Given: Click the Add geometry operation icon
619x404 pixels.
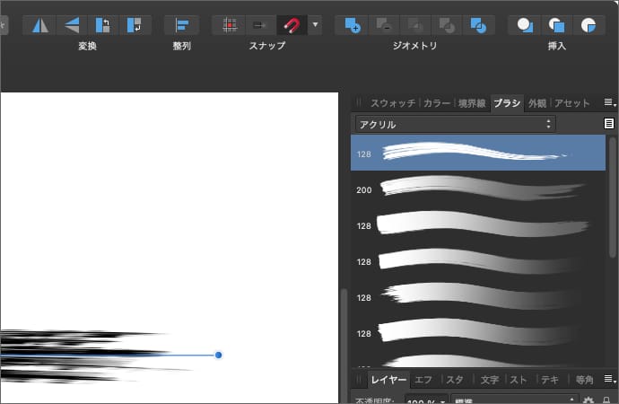Looking at the screenshot, I should [352, 25].
